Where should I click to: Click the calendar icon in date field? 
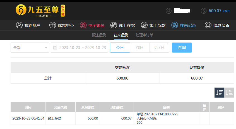pos(55,48)
